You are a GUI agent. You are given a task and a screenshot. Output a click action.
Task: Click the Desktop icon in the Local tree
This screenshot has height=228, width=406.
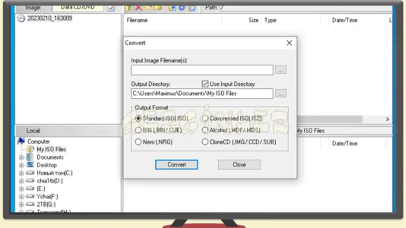pos(30,165)
